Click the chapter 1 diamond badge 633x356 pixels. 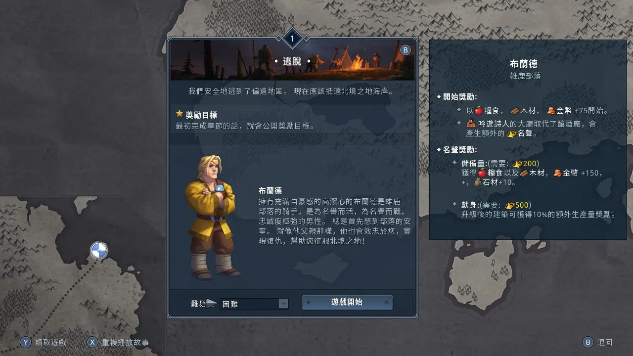pos(292,39)
